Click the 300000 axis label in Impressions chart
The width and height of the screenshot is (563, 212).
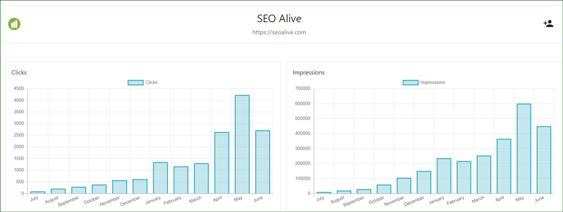pyautogui.click(x=303, y=149)
